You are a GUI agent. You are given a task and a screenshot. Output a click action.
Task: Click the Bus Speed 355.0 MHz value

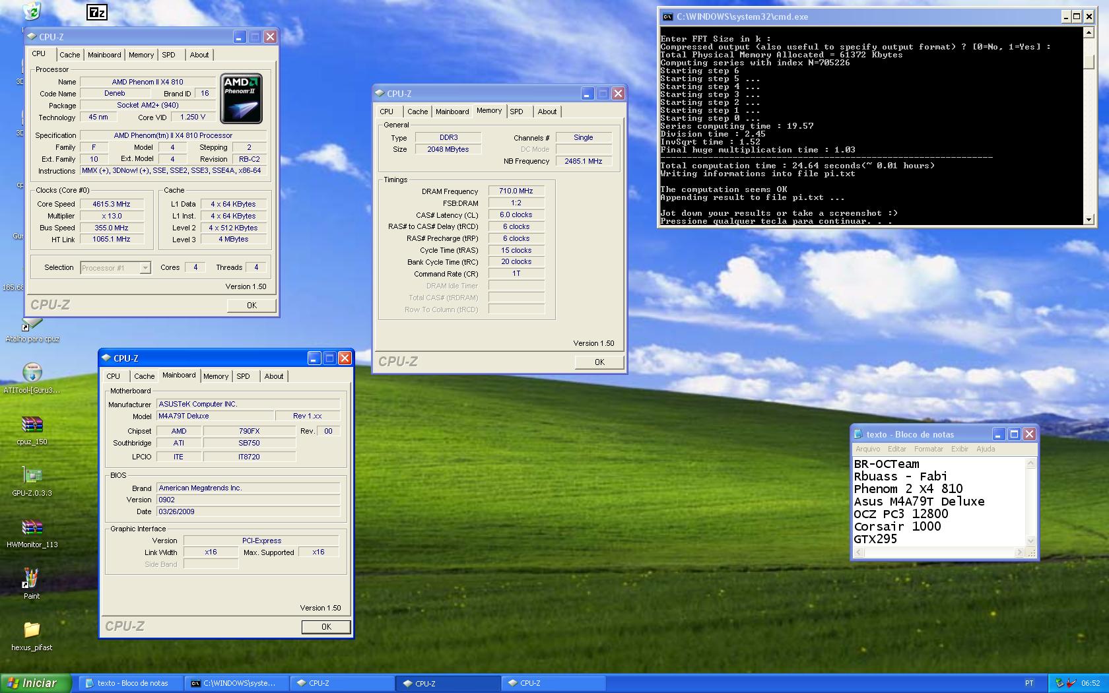pos(112,228)
